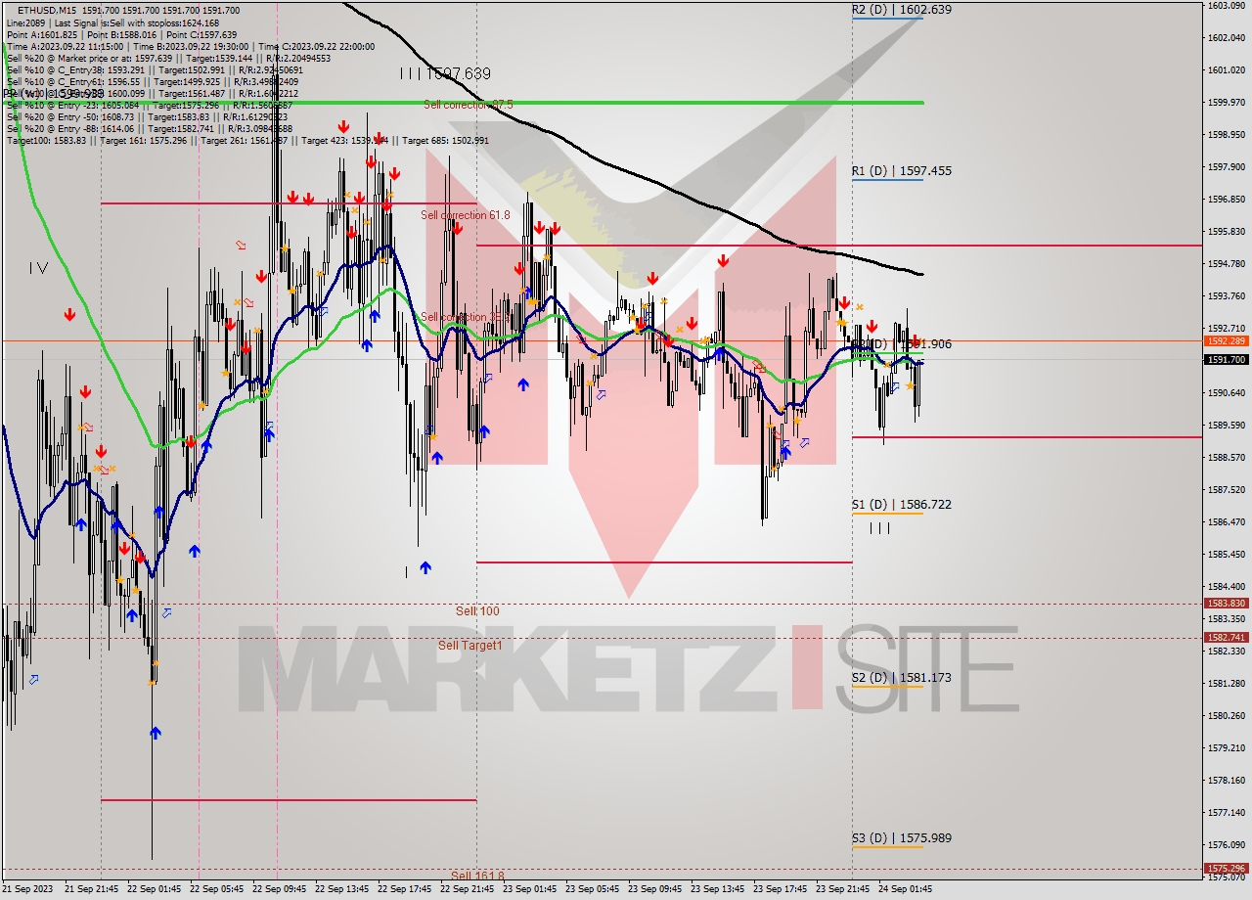The height and width of the screenshot is (900, 1252).
Task: Click the 1583.830 red price tag
Action: pos(1227,604)
